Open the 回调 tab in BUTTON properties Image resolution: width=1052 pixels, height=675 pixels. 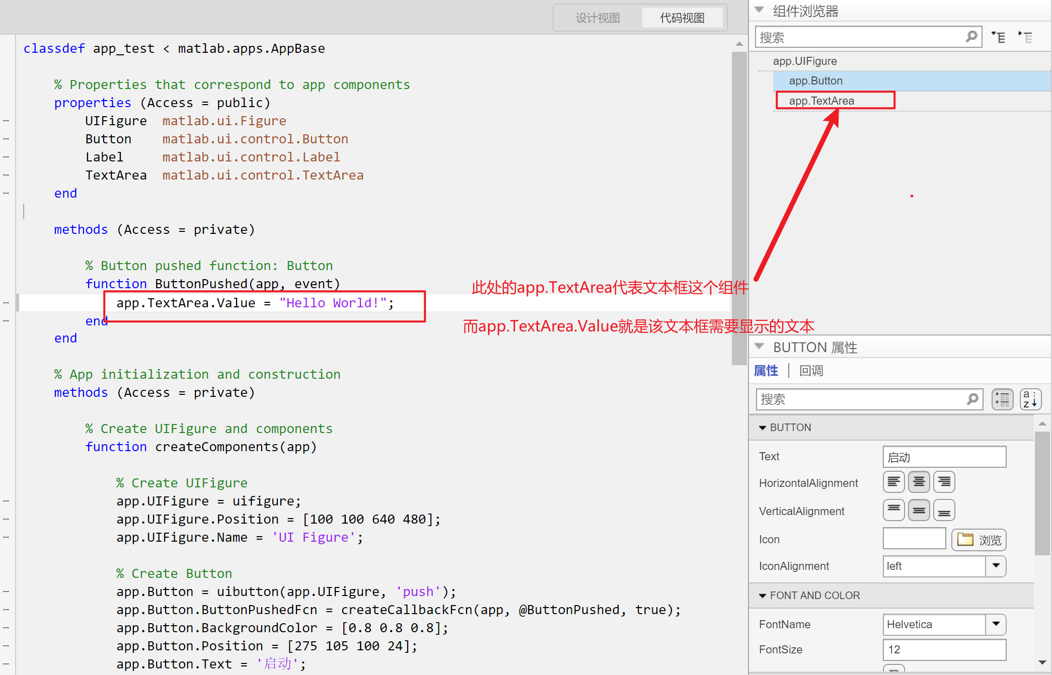coord(810,371)
